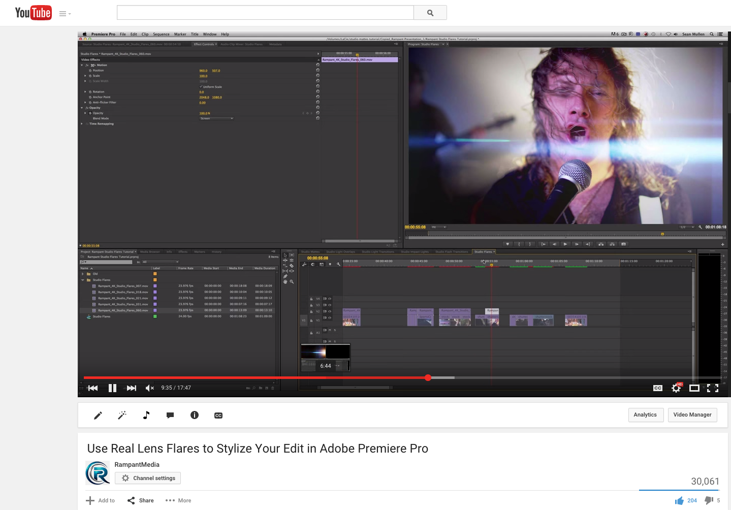Open the music note audio icon
This screenshot has height=510, width=731.
click(x=146, y=415)
